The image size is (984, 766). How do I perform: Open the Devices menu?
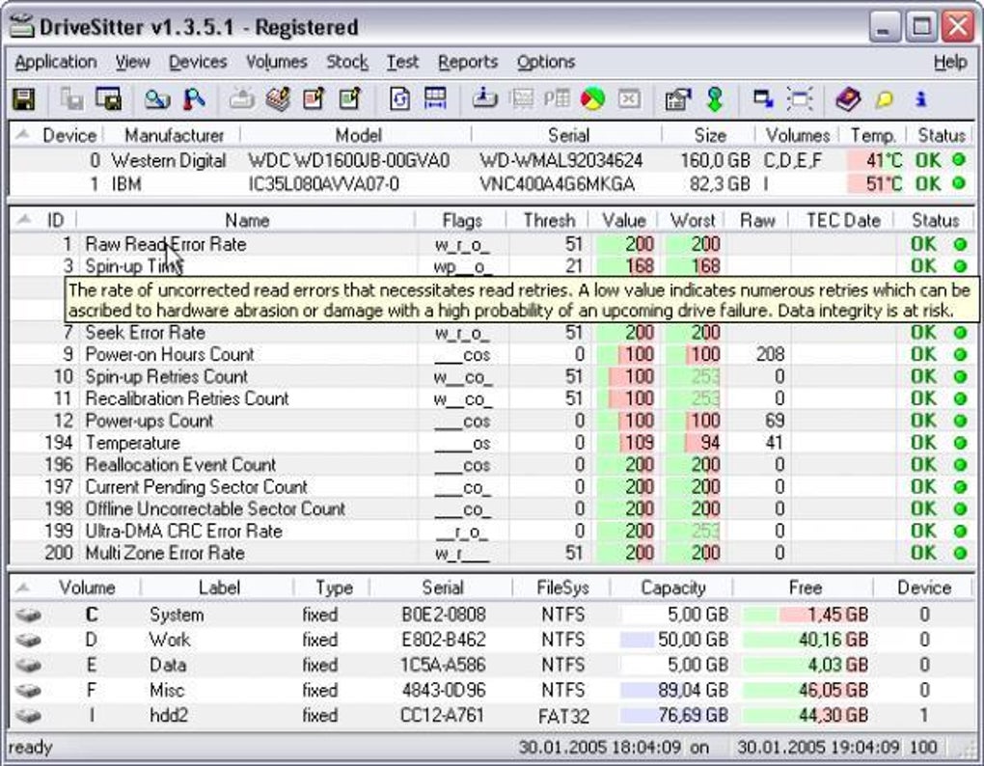(x=198, y=62)
